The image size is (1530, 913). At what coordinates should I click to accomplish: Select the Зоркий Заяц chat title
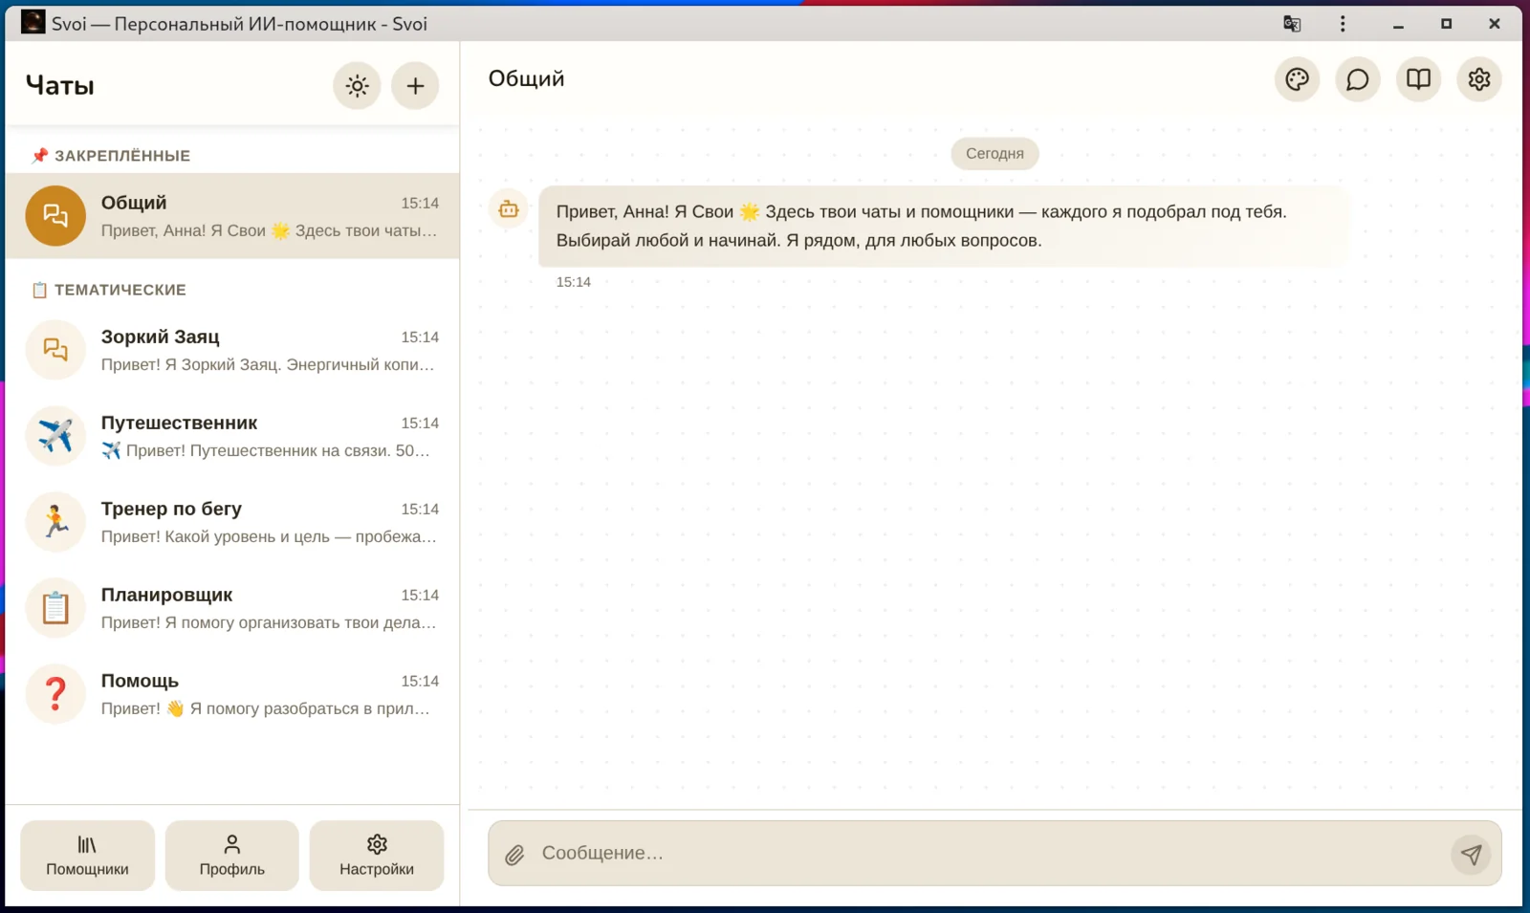click(x=161, y=337)
